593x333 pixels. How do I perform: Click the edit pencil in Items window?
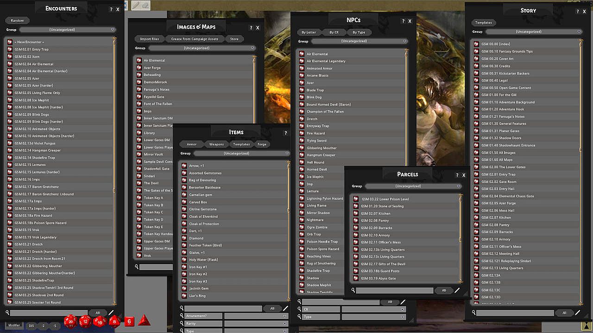click(286, 308)
